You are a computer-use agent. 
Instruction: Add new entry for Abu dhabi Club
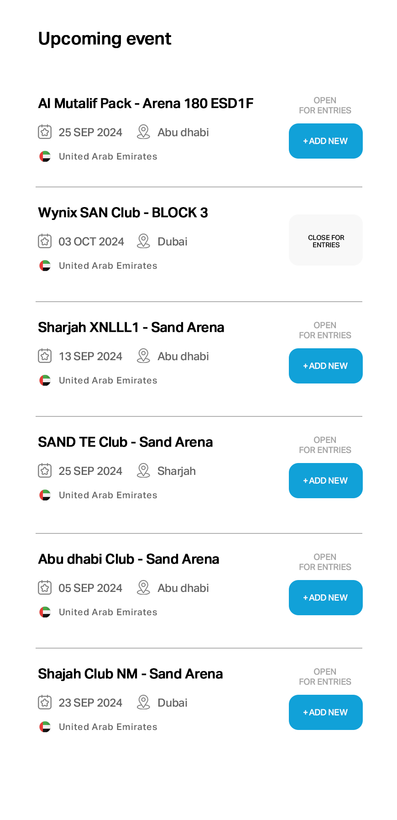[325, 597]
